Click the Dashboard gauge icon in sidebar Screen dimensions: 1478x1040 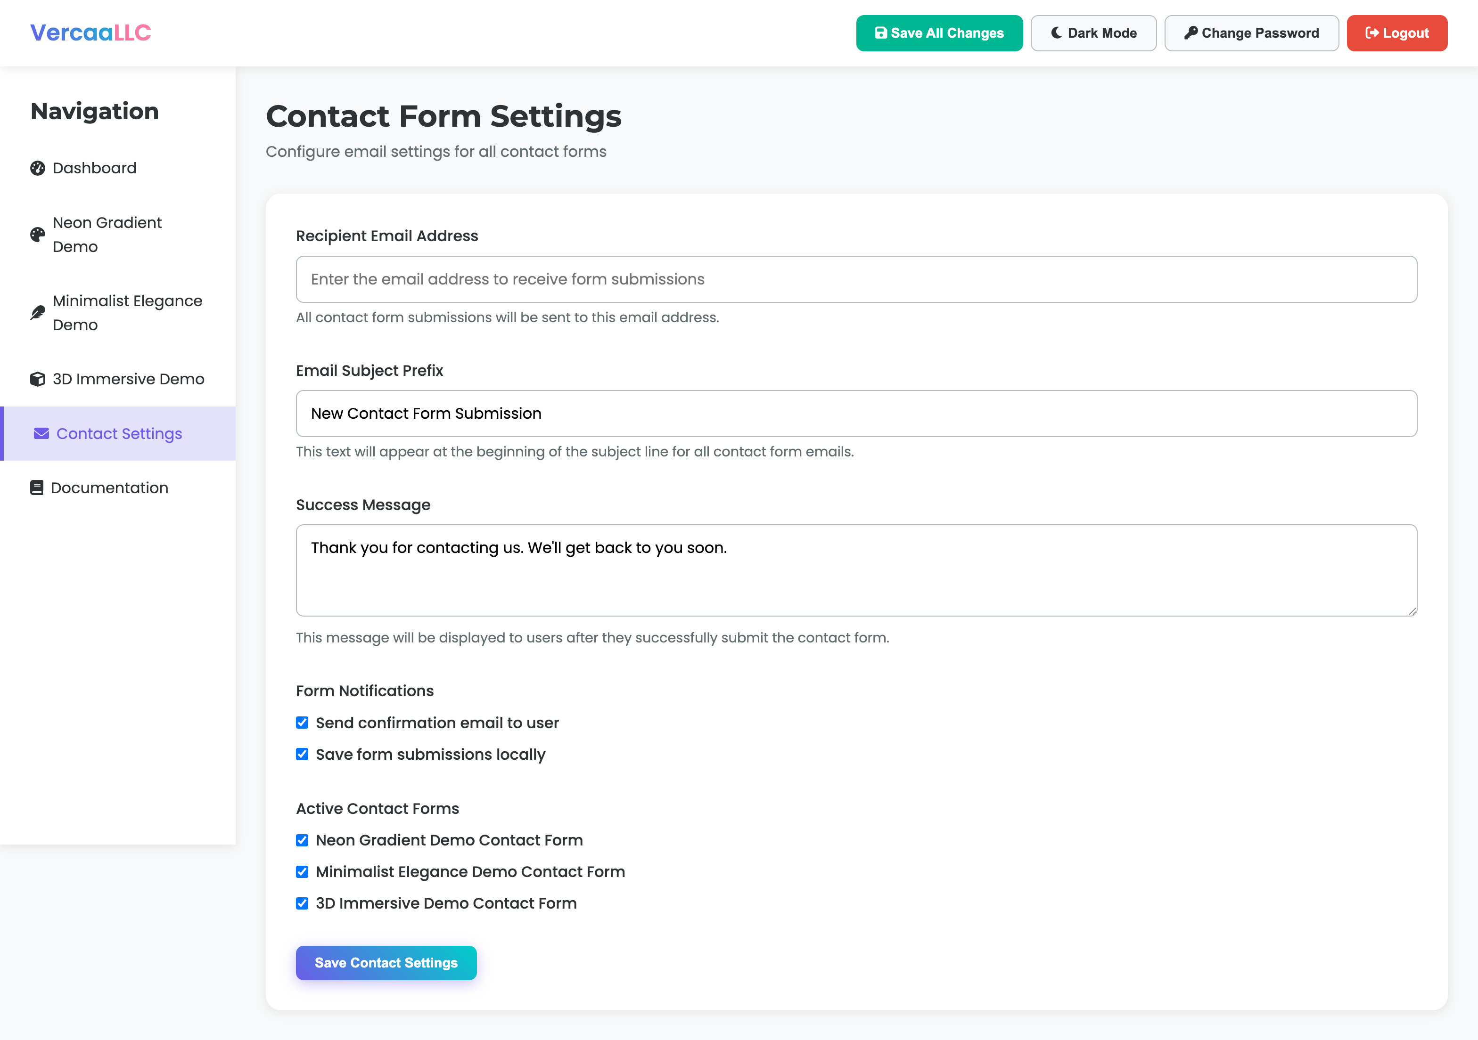point(38,168)
